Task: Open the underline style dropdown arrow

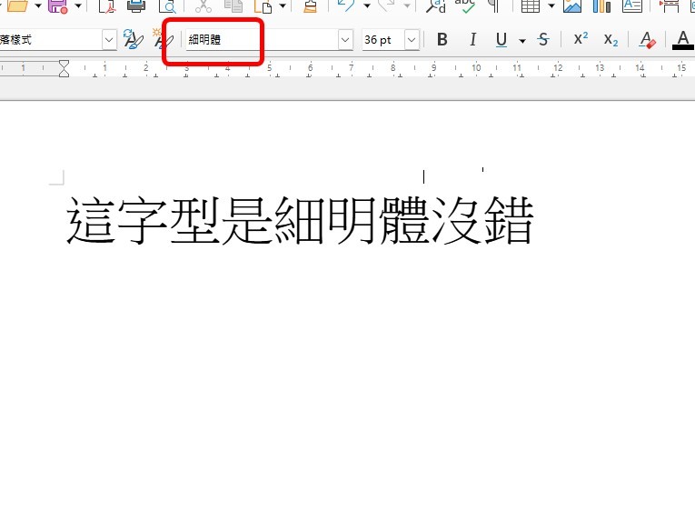Action: click(x=522, y=41)
